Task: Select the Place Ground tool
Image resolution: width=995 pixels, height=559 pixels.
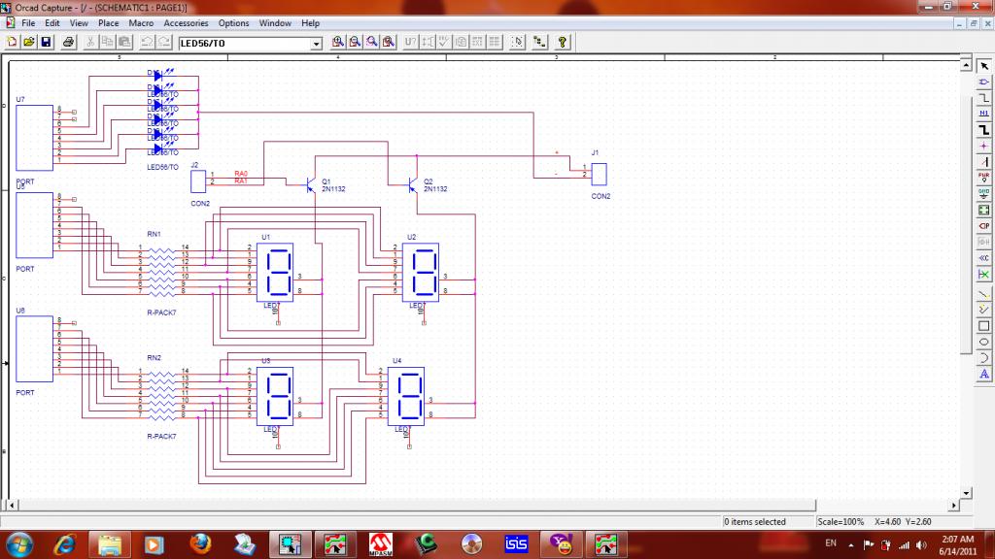Action: (983, 192)
